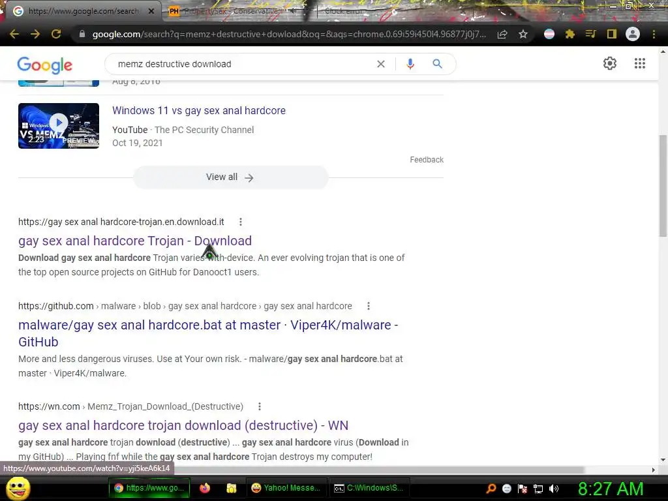Click the View all videos button
This screenshot has height=501, width=668.
coord(230,177)
